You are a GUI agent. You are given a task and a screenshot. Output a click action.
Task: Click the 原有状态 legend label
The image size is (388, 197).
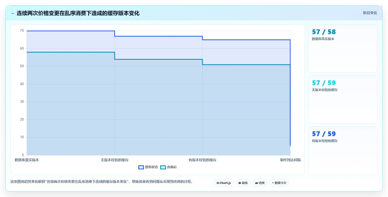[151, 167]
